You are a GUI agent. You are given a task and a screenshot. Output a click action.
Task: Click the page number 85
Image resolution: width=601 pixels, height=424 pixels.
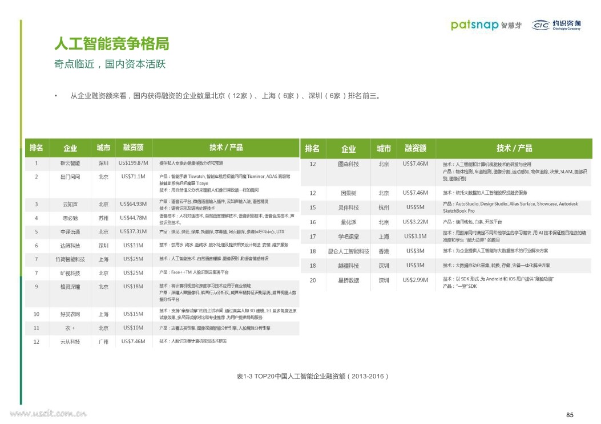(570, 415)
